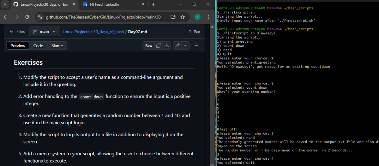This screenshot has height=166, width=379.
Task: Download raw file icon
Action: 166,46
